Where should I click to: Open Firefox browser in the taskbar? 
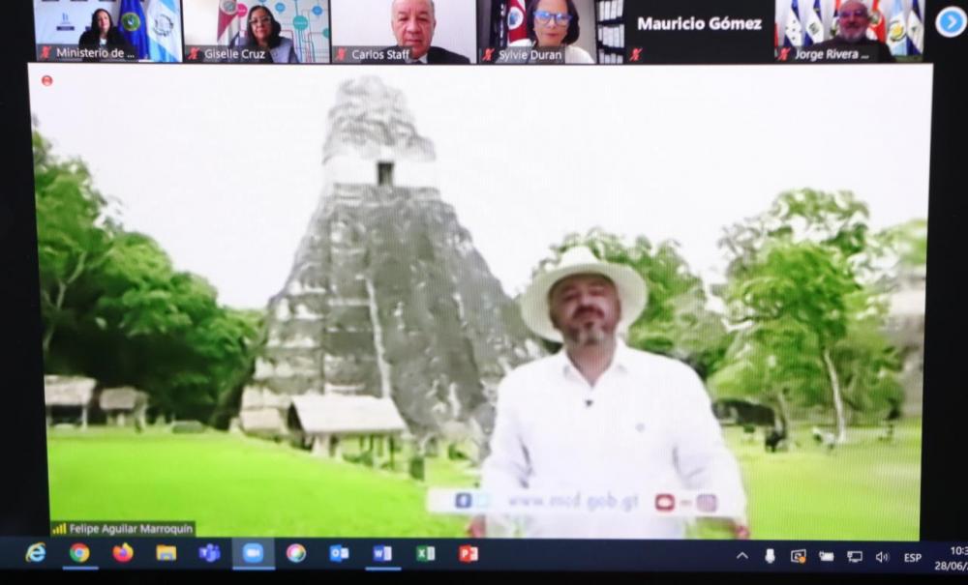[x=123, y=553]
